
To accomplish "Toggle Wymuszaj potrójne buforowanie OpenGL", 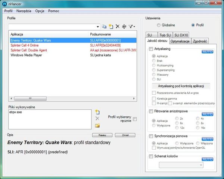I will tap(154, 148).
